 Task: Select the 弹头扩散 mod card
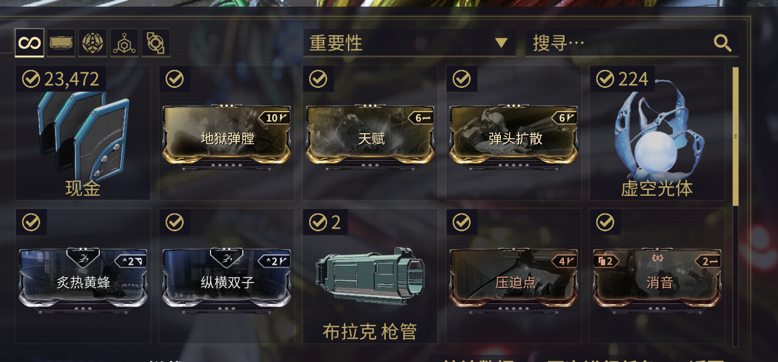pyautogui.click(x=514, y=135)
